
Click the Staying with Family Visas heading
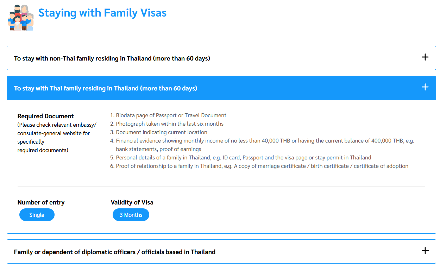click(x=102, y=13)
